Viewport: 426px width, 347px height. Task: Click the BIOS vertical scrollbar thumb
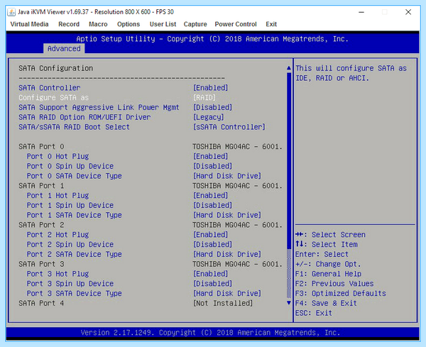coord(289,161)
